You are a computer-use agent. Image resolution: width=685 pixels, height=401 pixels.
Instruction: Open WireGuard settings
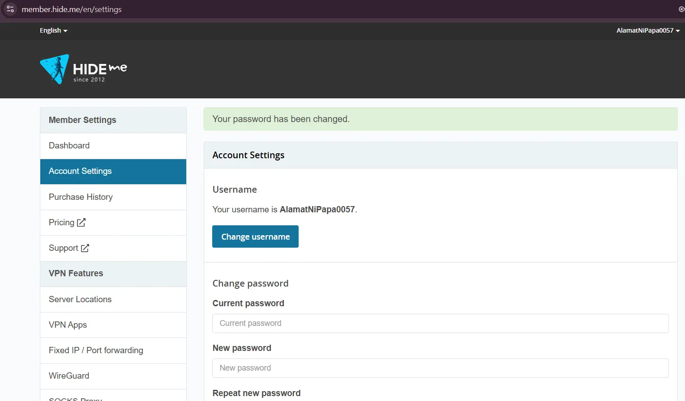click(113, 376)
